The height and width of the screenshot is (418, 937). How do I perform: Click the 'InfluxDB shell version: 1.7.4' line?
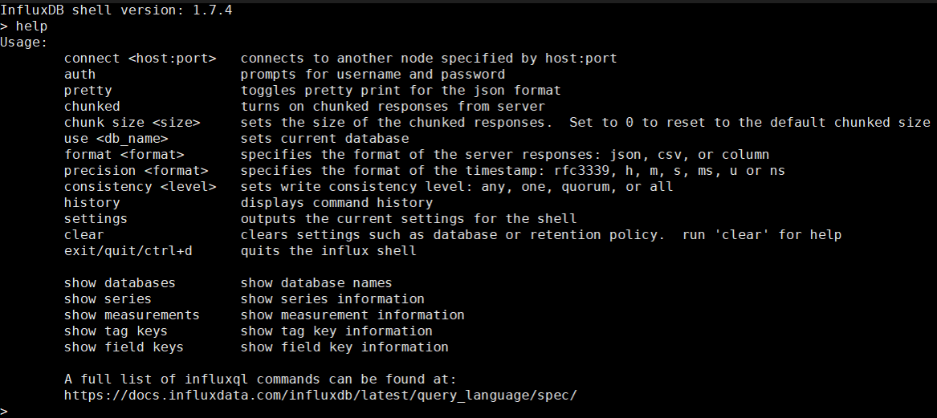[116, 10]
